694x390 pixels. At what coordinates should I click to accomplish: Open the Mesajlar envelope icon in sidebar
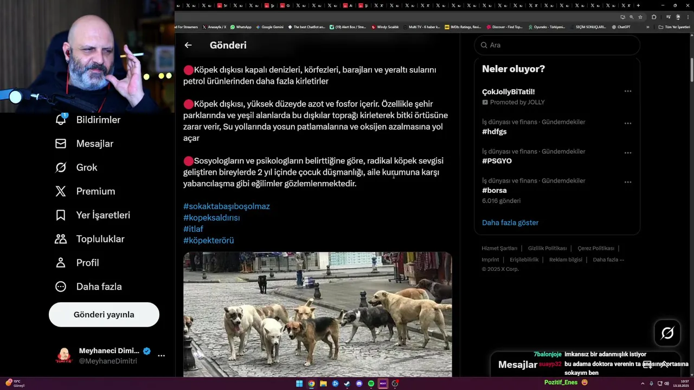coord(61,144)
